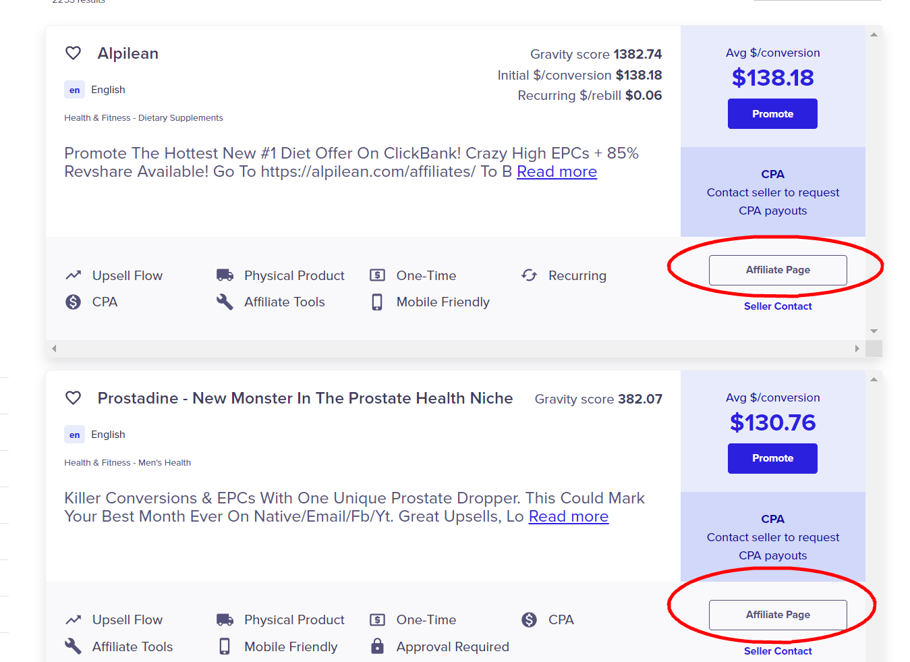Favorite the Alpilean offer with the heart
910x662 pixels.
point(73,53)
